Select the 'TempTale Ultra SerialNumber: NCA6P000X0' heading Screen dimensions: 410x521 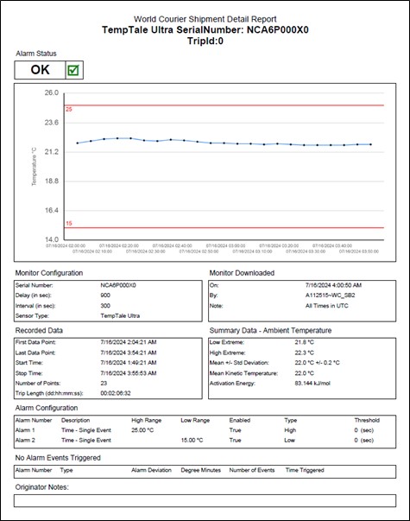click(x=205, y=30)
